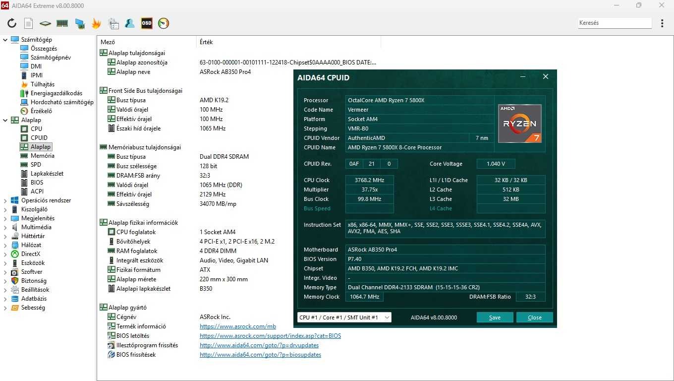
Task: Expand the Háttértár tree node
Action: click(x=5, y=236)
